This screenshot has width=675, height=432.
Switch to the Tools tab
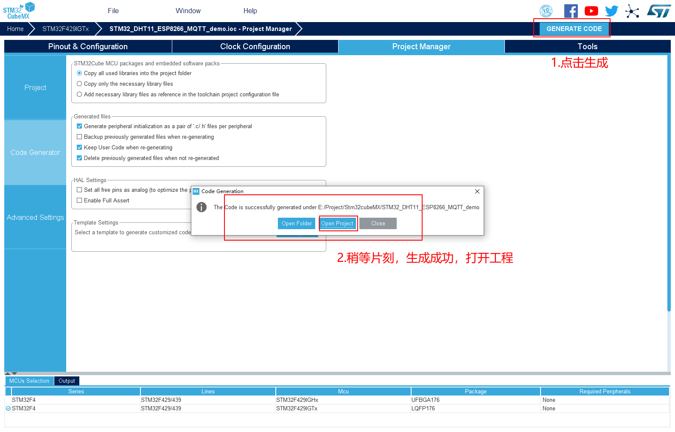[588, 47]
